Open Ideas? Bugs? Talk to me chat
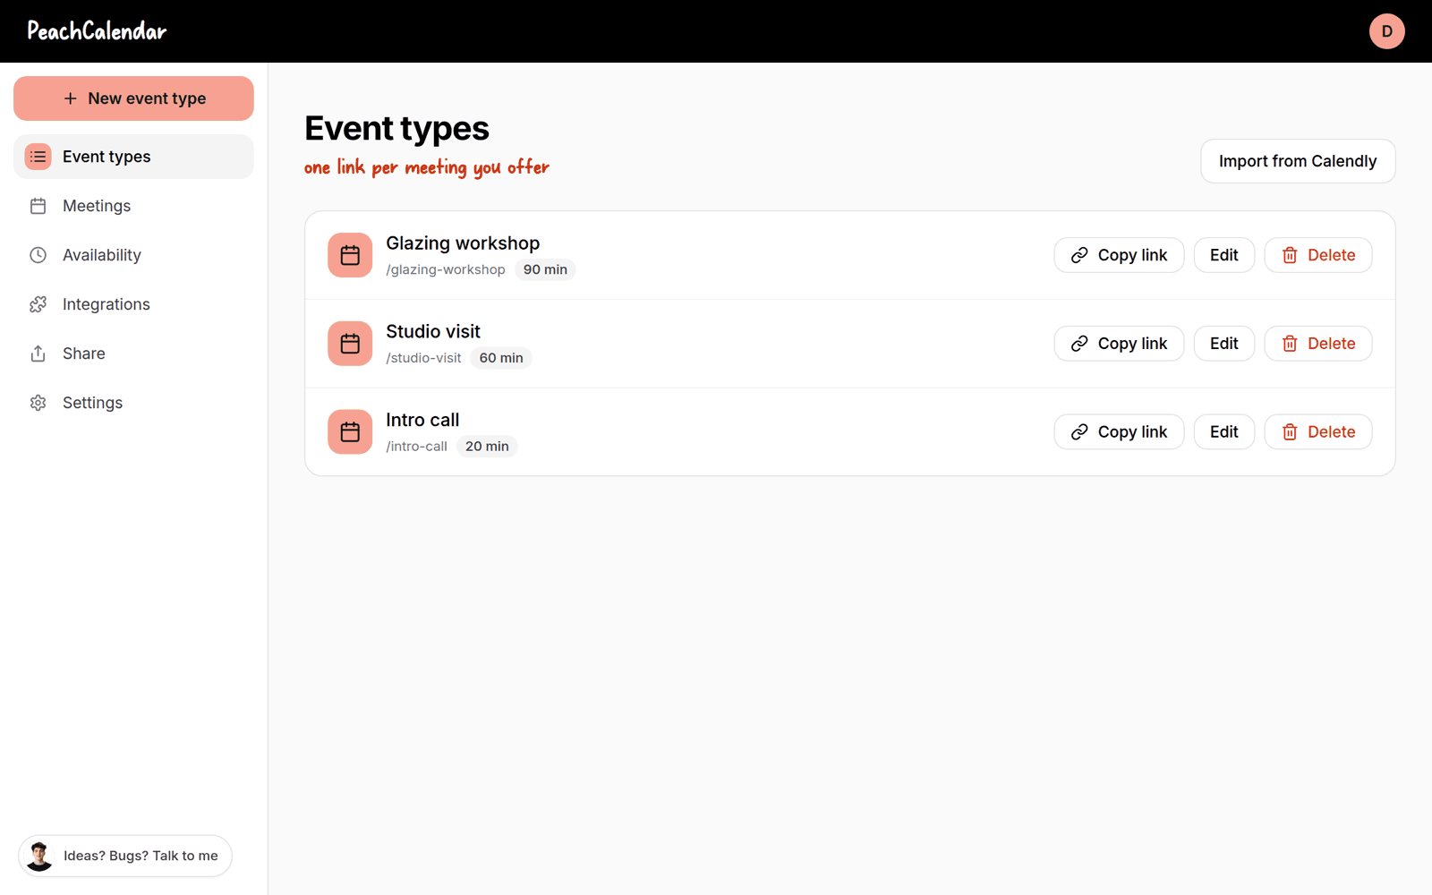This screenshot has width=1432, height=895. (125, 856)
